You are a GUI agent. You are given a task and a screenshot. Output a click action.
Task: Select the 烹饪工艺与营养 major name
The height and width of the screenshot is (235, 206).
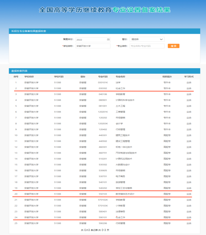point(124,188)
